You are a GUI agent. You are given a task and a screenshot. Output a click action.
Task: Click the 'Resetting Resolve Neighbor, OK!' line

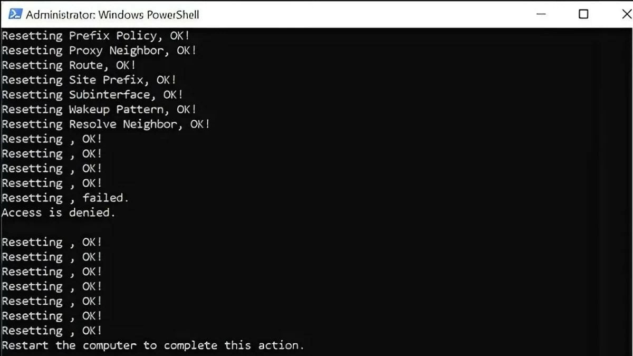tap(105, 124)
